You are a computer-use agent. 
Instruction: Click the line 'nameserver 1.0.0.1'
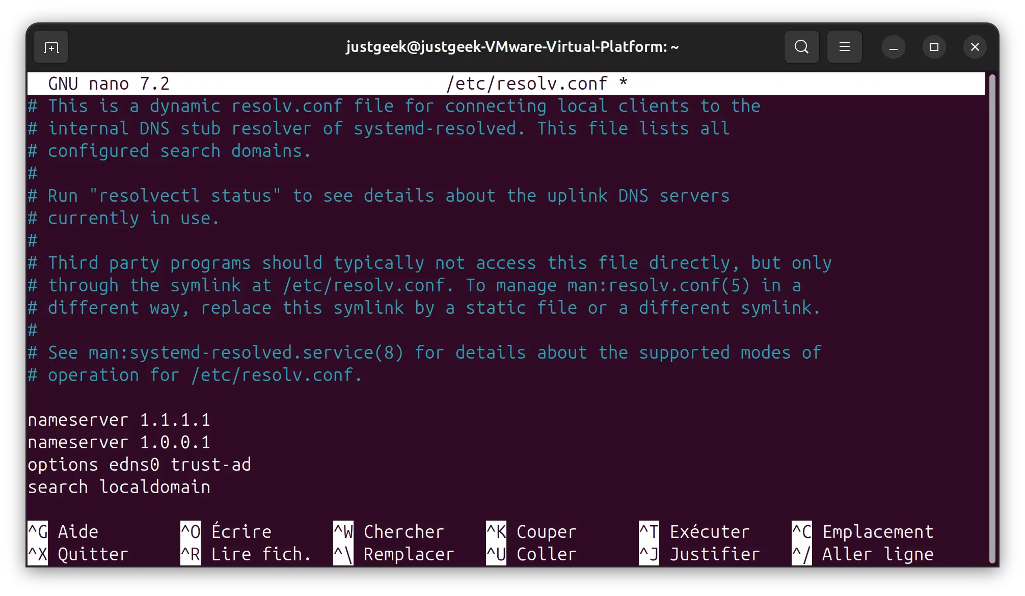[x=119, y=442]
